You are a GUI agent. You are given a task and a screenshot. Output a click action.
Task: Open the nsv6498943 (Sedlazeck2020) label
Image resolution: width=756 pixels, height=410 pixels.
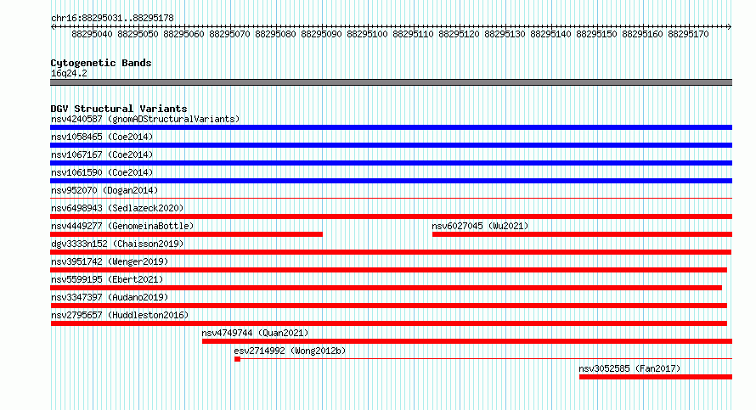(117, 208)
